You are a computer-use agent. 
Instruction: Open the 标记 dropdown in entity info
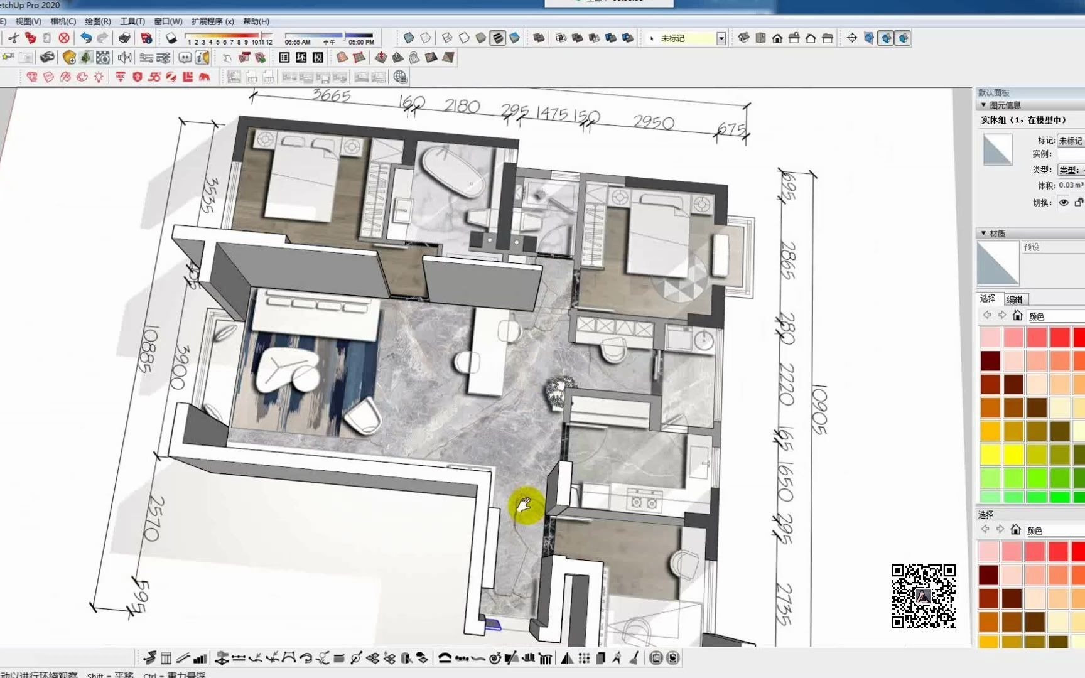[x=1071, y=141]
